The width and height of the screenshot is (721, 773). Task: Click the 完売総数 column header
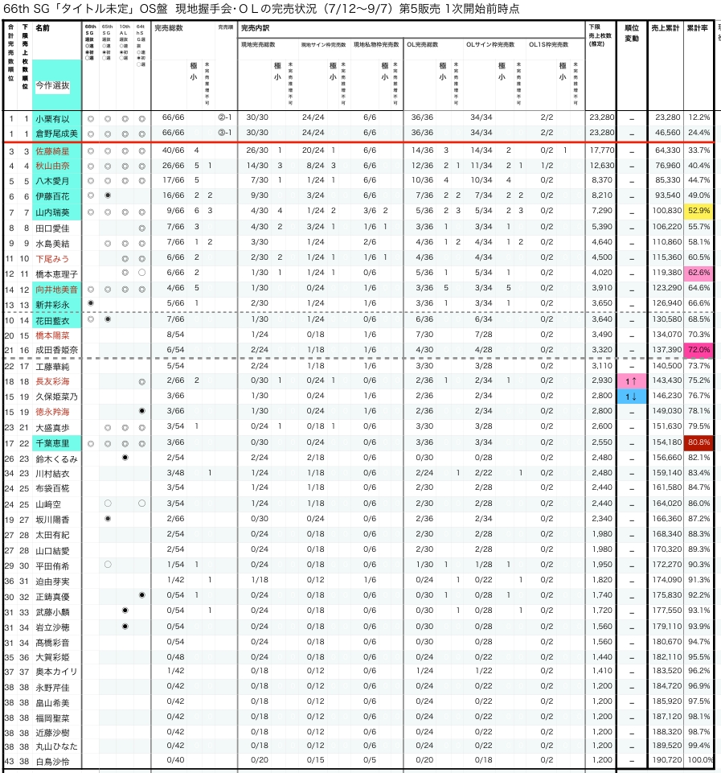[169, 27]
